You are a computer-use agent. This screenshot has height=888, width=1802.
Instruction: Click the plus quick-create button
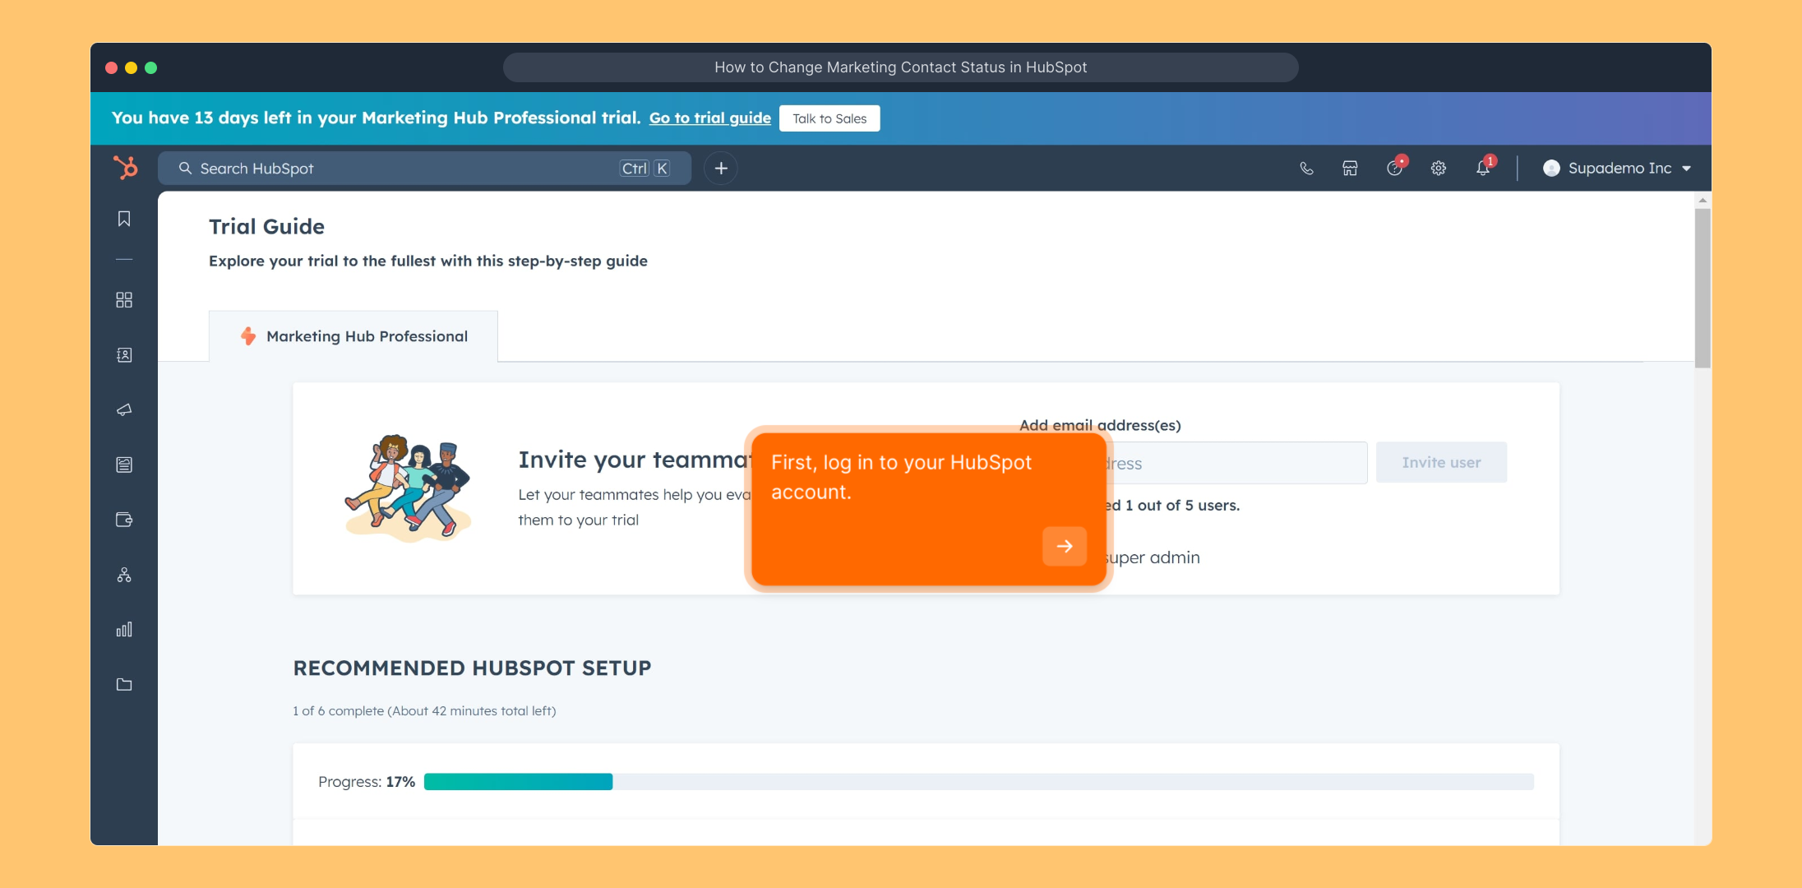tap(721, 169)
